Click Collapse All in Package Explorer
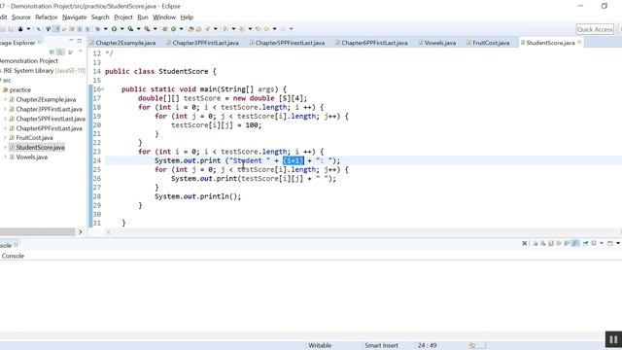This screenshot has height=350, width=622. point(52,52)
